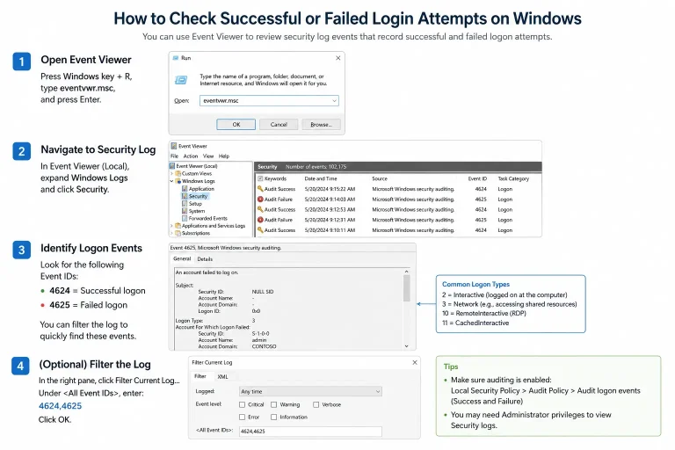675x450 pixels.
Task: Click Event ID 4625 in the 9:14:03 AM row
Action: click(481, 200)
